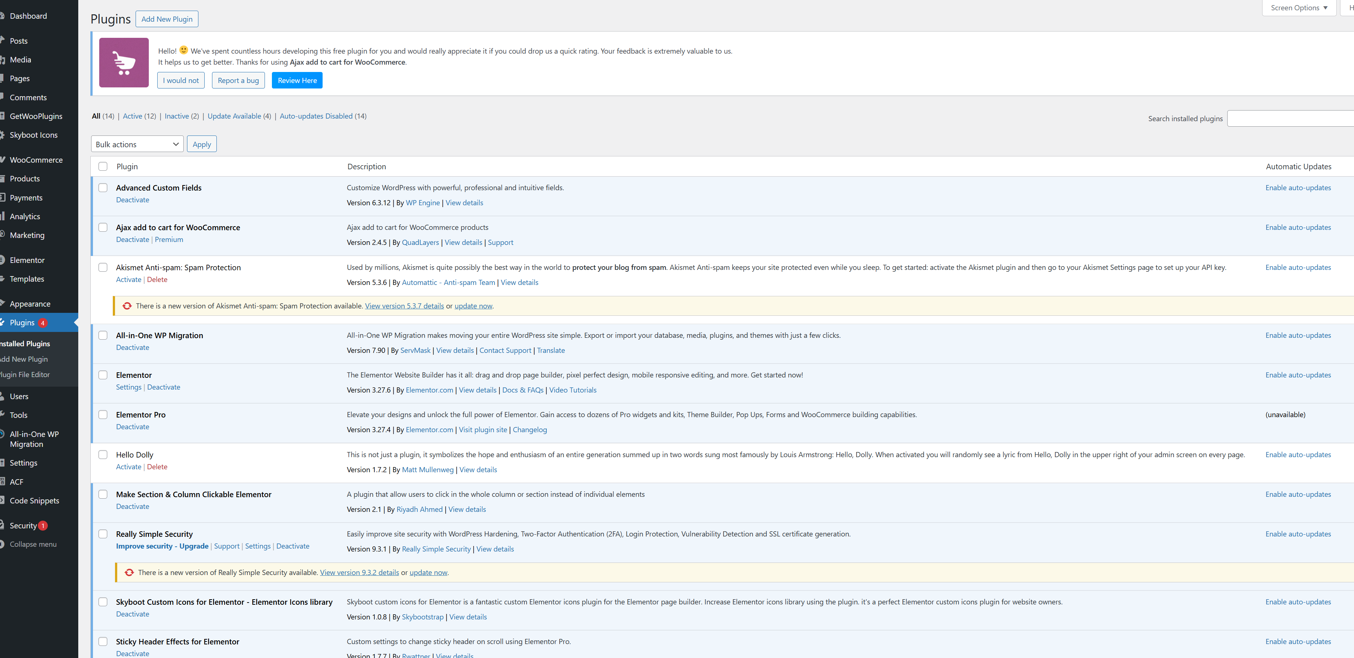
Task: Click the smiley emoji in the notice
Action: coord(183,50)
